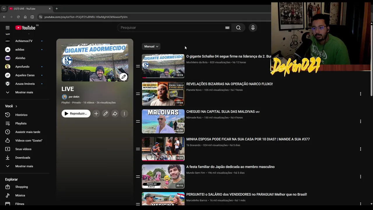This screenshot has width=373, height=210.
Task: Click the browser reload button
Action: pyautogui.click(x=18, y=17)
